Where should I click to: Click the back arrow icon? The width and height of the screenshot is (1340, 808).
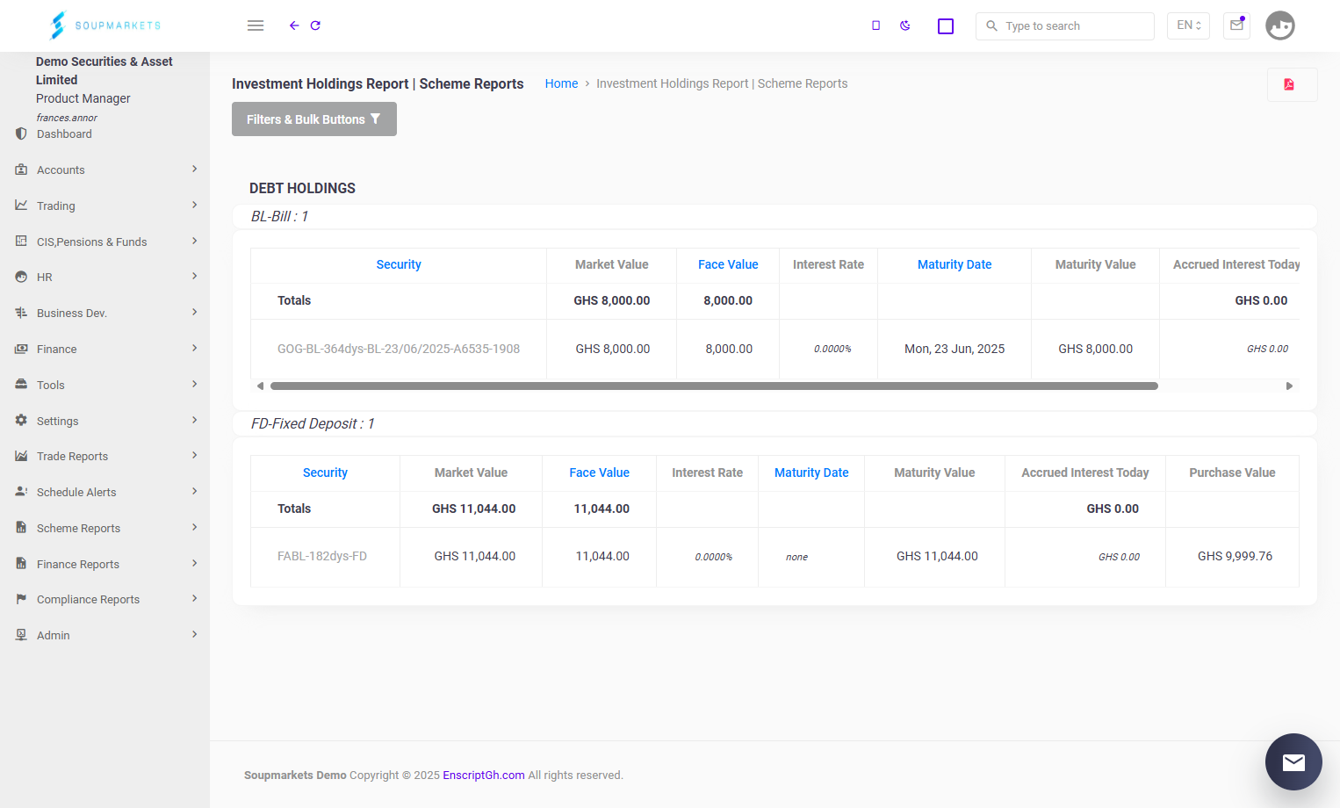294,25
